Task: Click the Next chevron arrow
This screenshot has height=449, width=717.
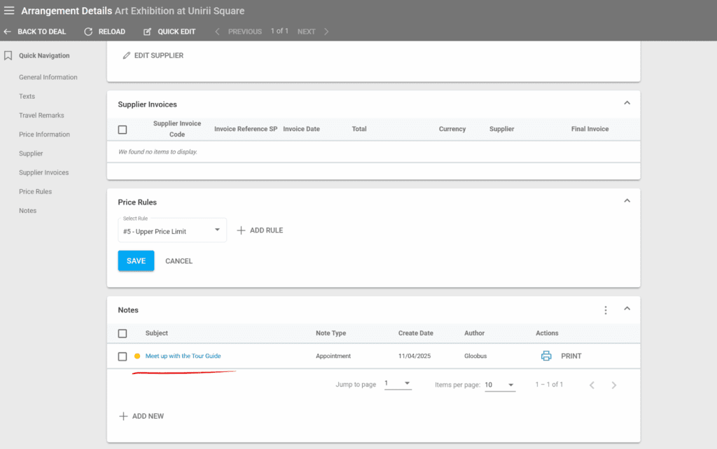Action: click(x=326, y=32)
